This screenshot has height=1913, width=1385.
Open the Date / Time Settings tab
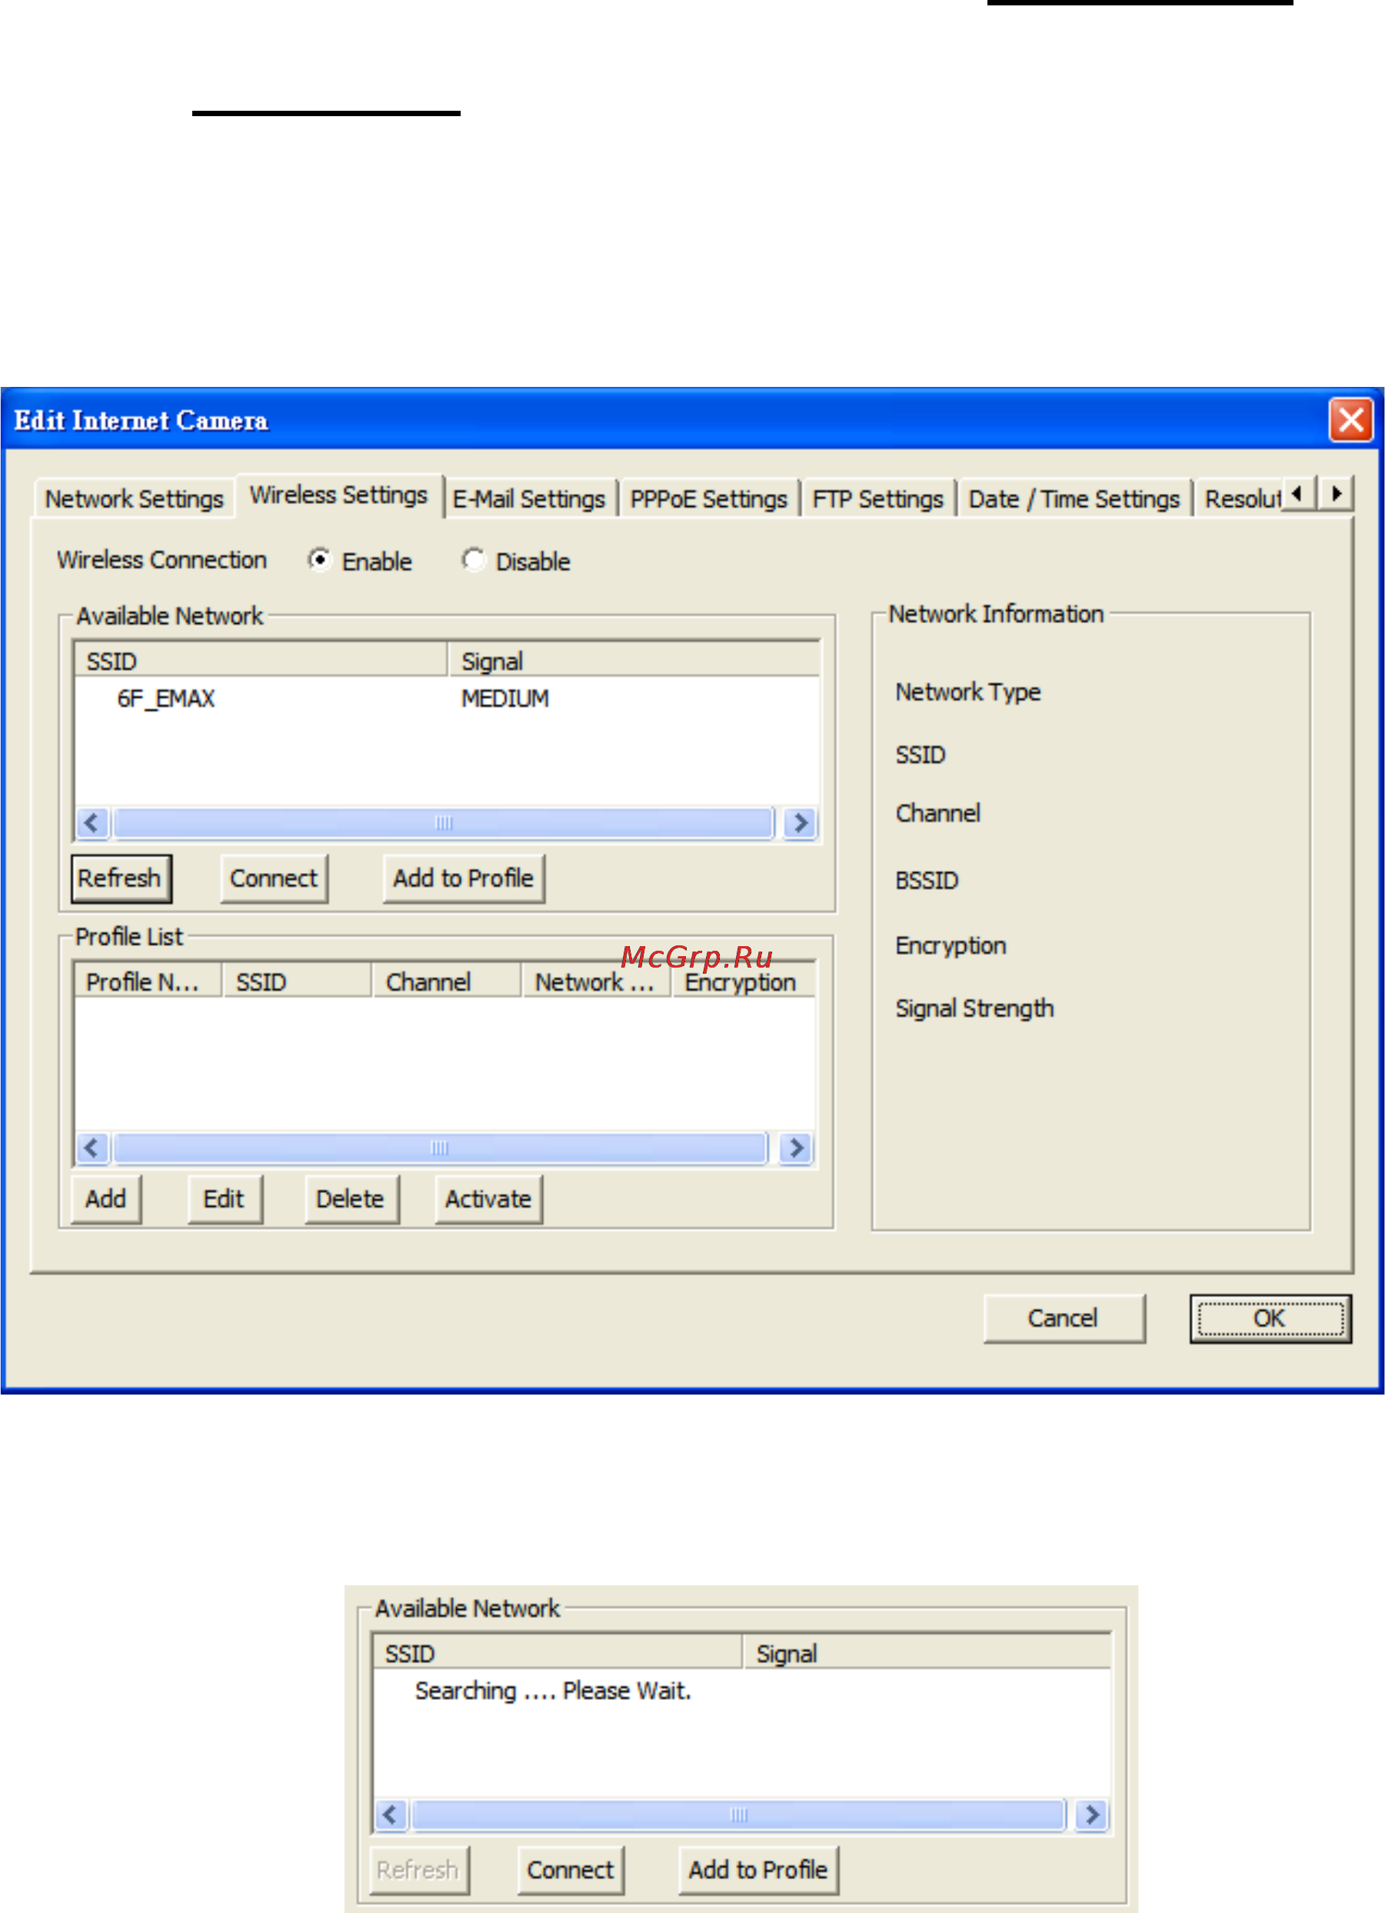pos(1074,498)
